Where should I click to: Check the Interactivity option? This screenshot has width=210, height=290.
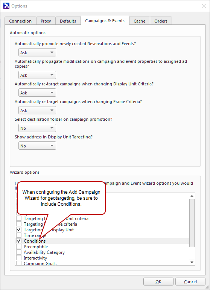pos(19,258)
